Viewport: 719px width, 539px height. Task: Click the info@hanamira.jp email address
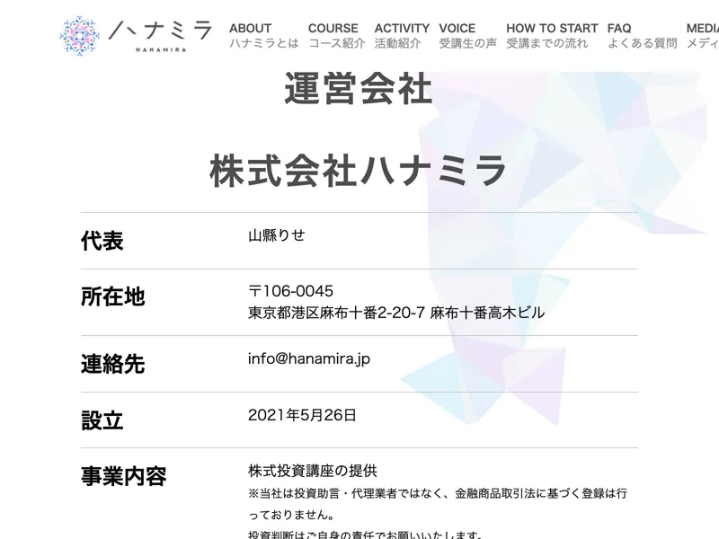[x=309, y=358]
